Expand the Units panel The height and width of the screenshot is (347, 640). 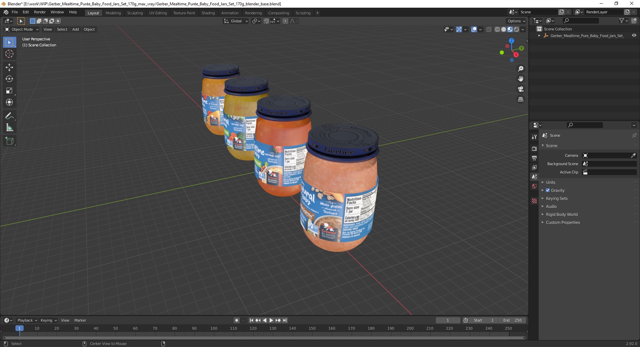[551, 183]
